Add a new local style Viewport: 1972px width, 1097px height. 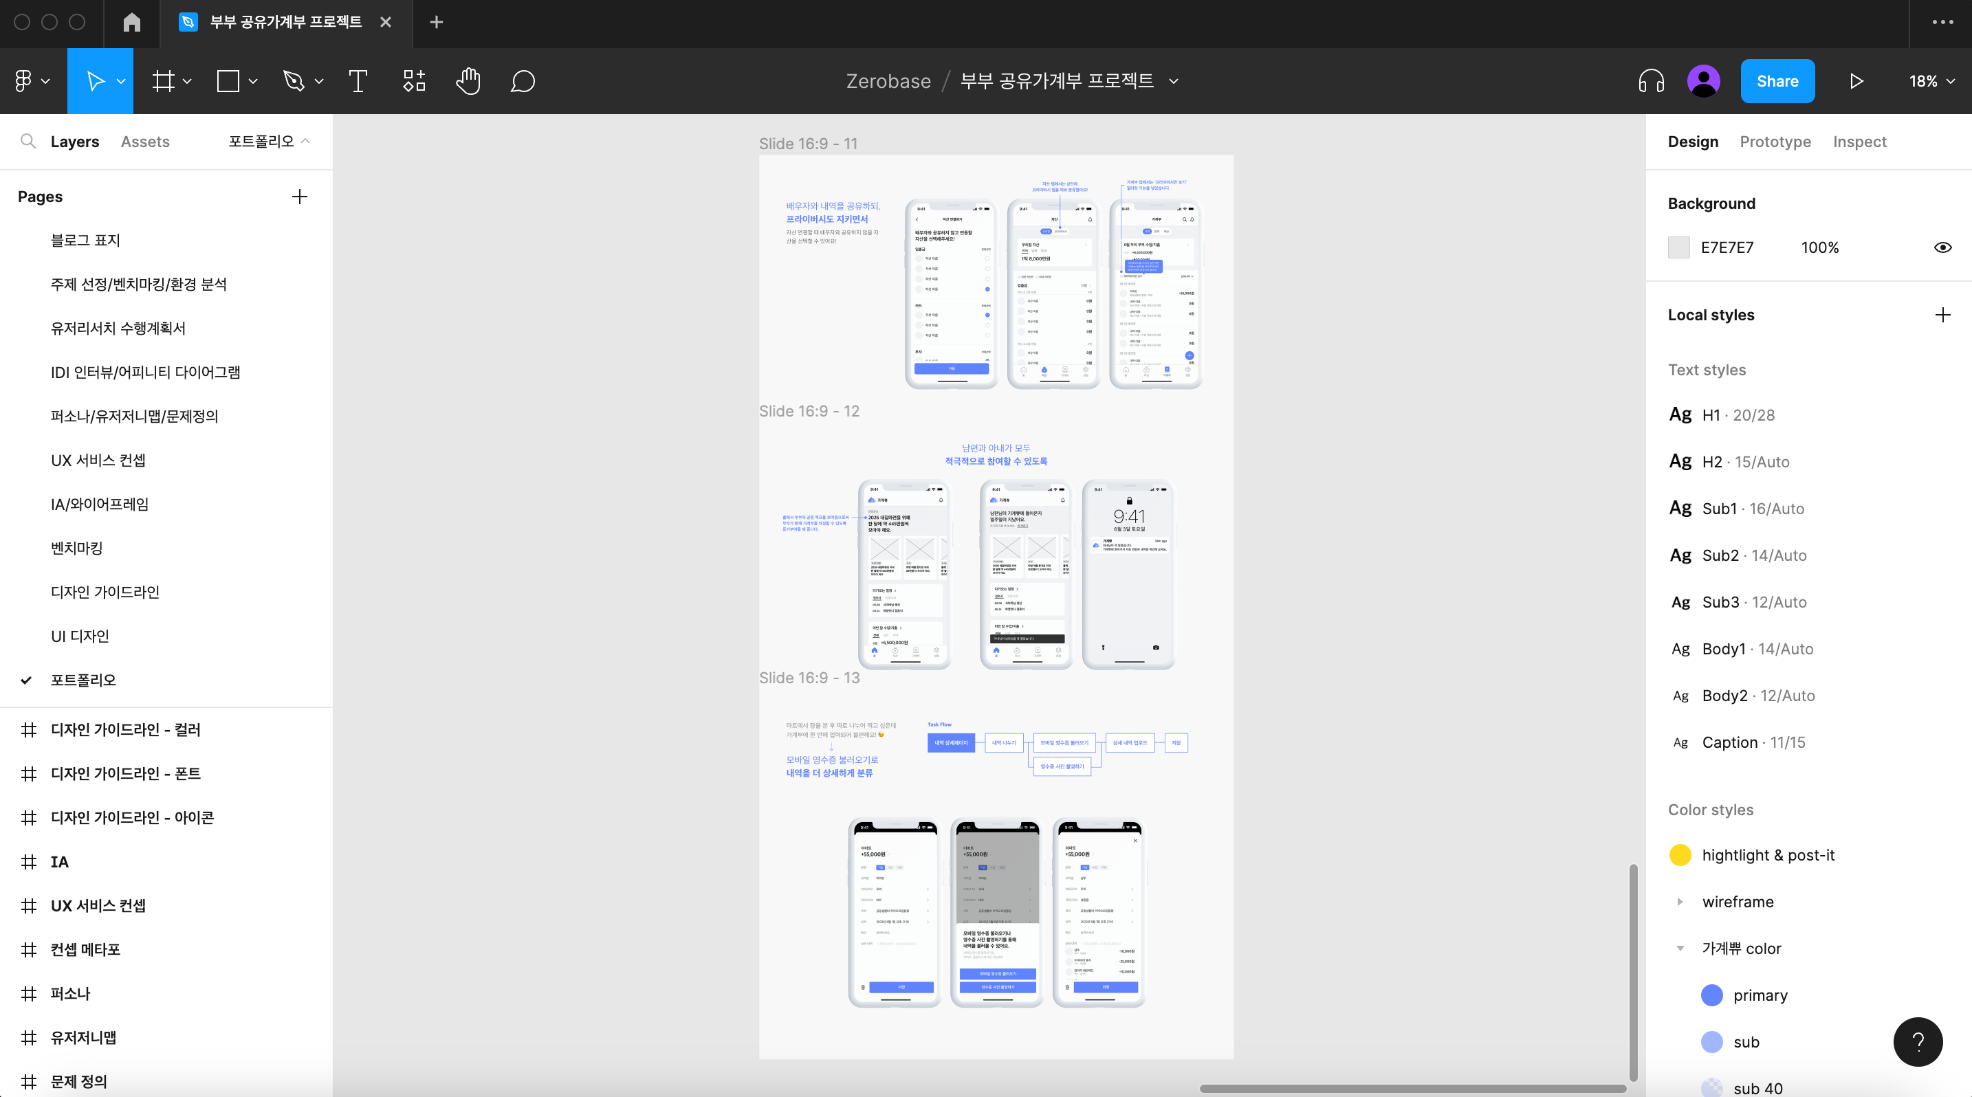1942,315
